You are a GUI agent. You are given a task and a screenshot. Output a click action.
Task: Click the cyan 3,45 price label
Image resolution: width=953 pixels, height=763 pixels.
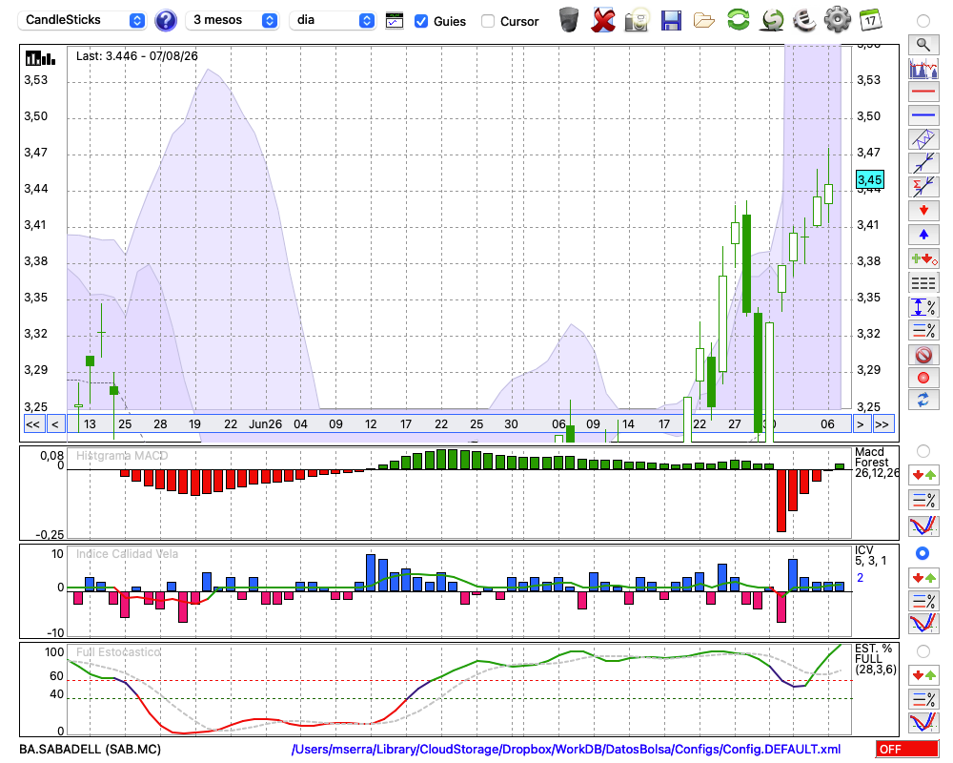pos(870,179)
